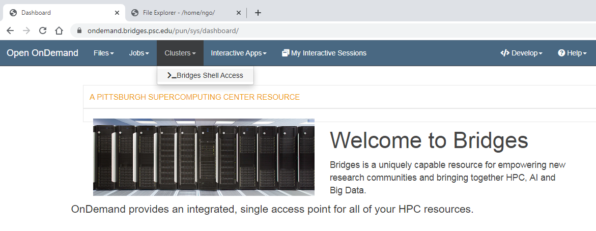This screenshot has height=231, width=596.
Task: Select Bridges Shell Access menu entry
Action: click(x=205, y=75)
